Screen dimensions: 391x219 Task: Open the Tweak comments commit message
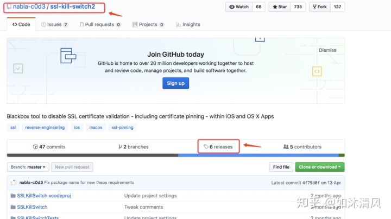tap(143, 207)
